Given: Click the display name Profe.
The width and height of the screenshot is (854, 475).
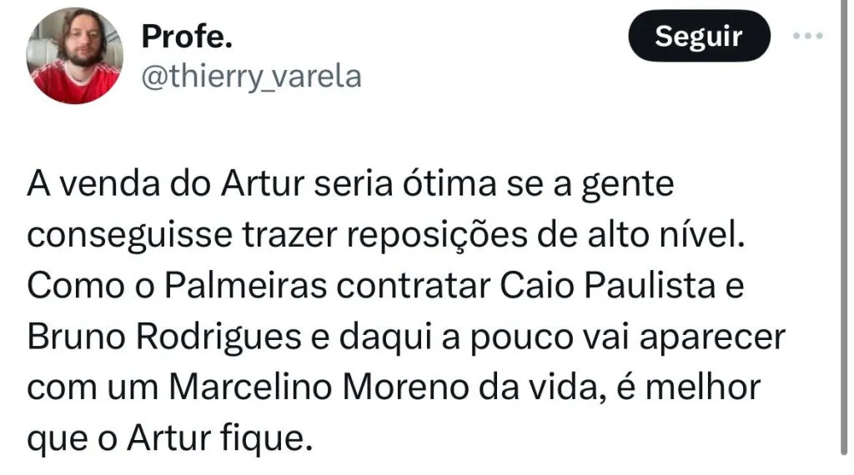Looking at the screenshot, I should coord(187,36).
